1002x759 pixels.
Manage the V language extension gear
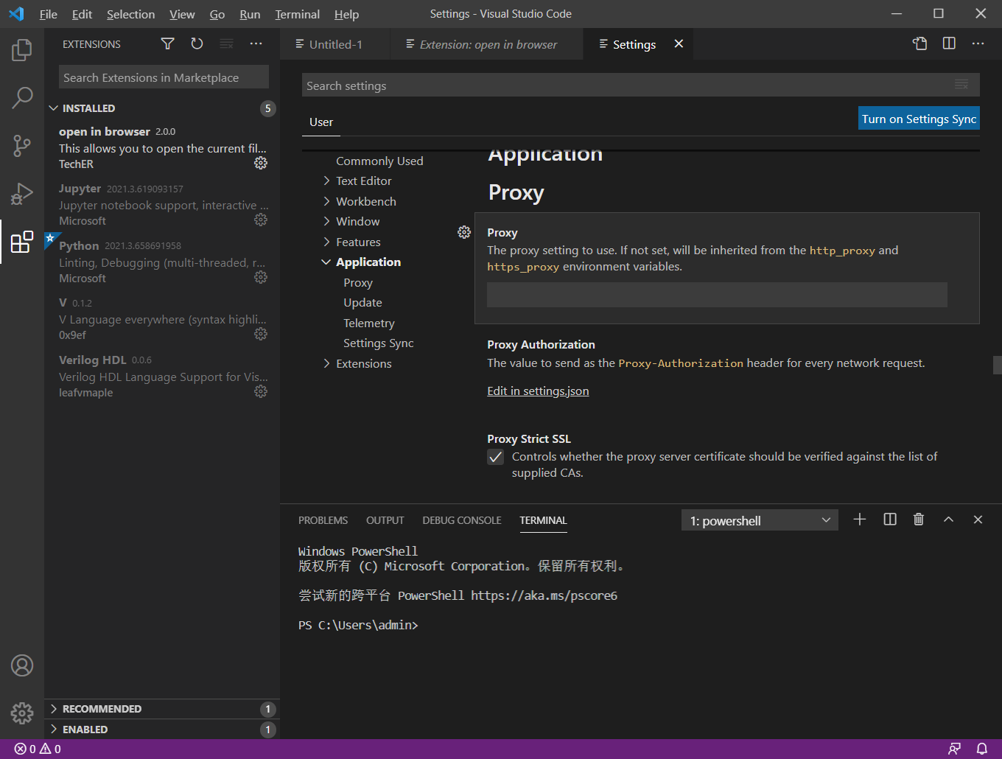click(x=261, y=334)
